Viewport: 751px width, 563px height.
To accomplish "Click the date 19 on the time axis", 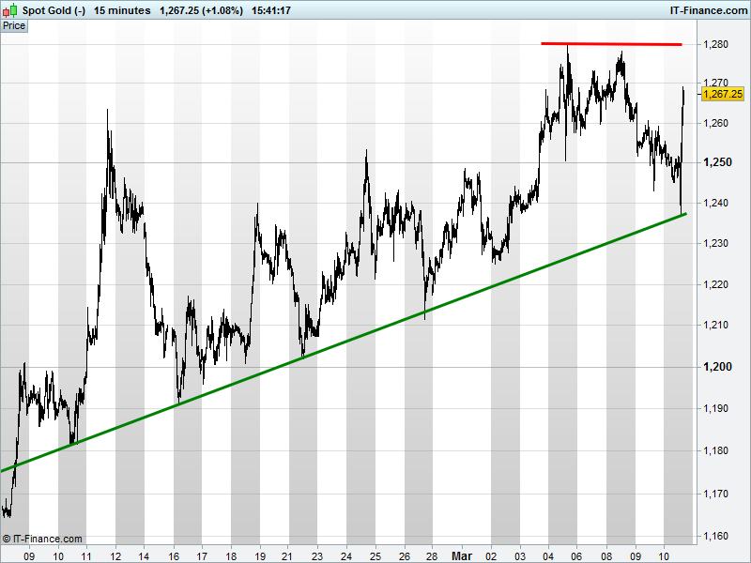I will pos(260,556).
